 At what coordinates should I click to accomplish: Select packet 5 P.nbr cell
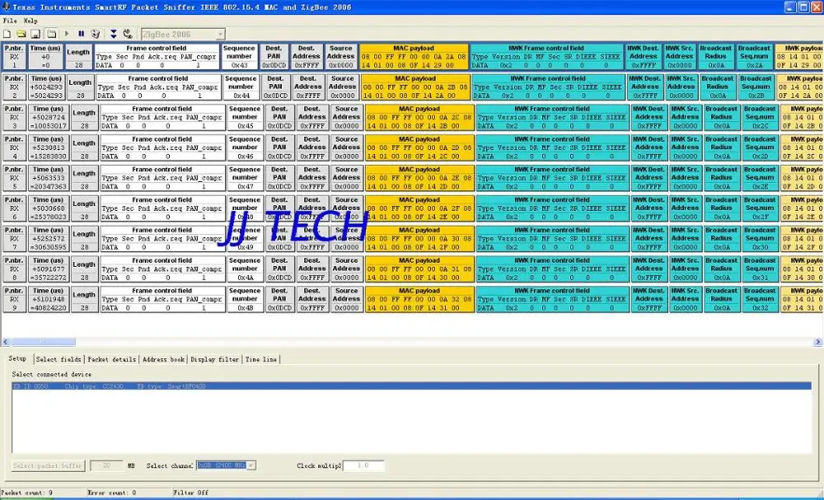coord(14,178)
